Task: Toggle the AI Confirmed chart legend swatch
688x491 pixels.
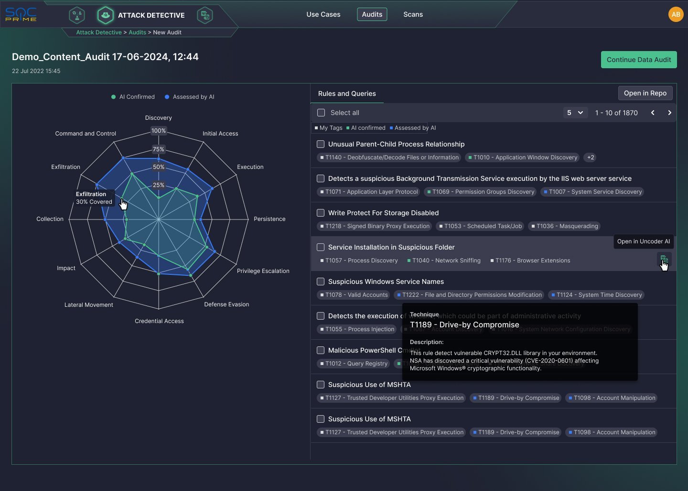Action: 113,97
